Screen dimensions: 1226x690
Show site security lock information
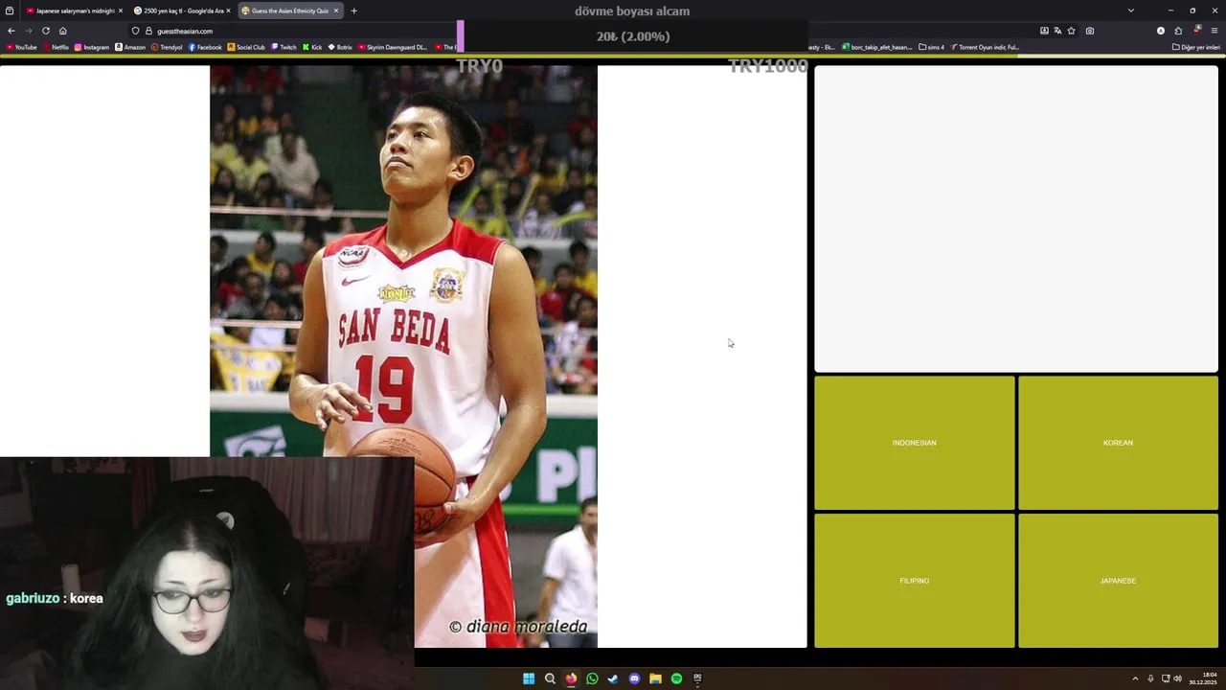pos(148,31)
